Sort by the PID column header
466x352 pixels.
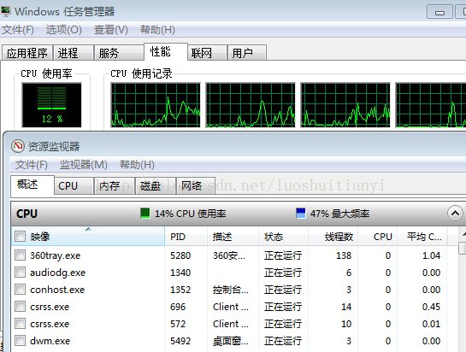(x=186, y=237)
